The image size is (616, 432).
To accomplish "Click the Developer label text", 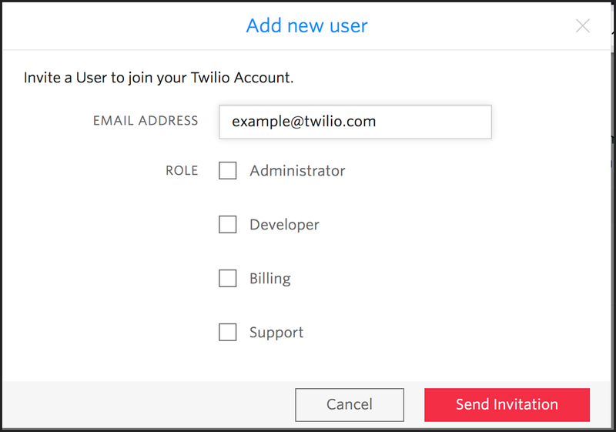I will (284, 225).
